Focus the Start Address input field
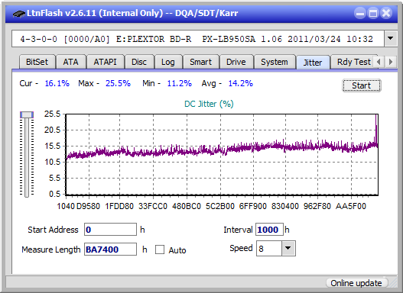 (x=111, y=230)
